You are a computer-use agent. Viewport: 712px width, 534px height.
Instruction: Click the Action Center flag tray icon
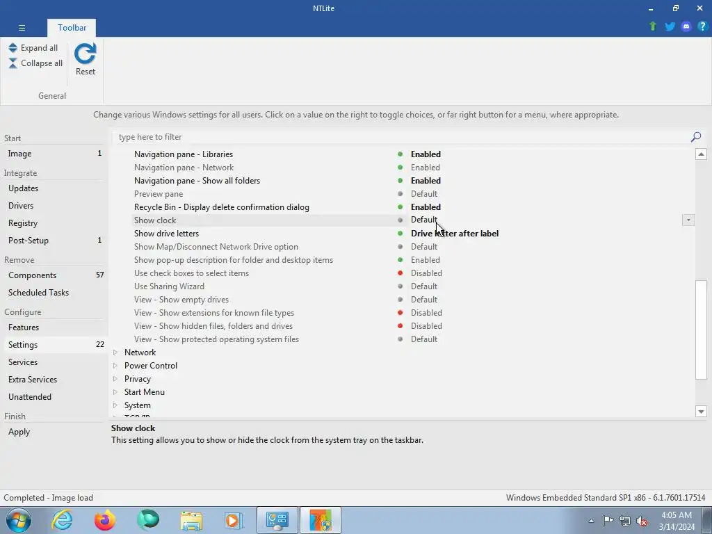[608, 521]
